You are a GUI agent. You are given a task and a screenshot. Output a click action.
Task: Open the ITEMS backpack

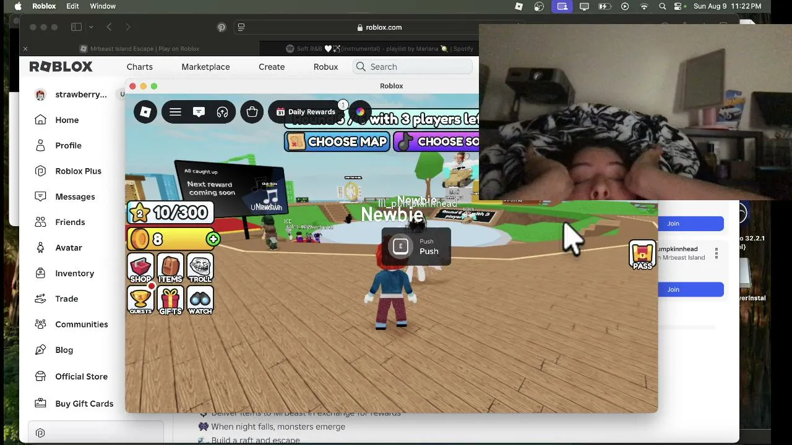point(170,268)
